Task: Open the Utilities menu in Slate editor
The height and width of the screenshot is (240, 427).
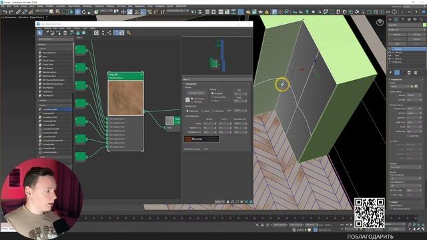Action: (x=93, y=28)
